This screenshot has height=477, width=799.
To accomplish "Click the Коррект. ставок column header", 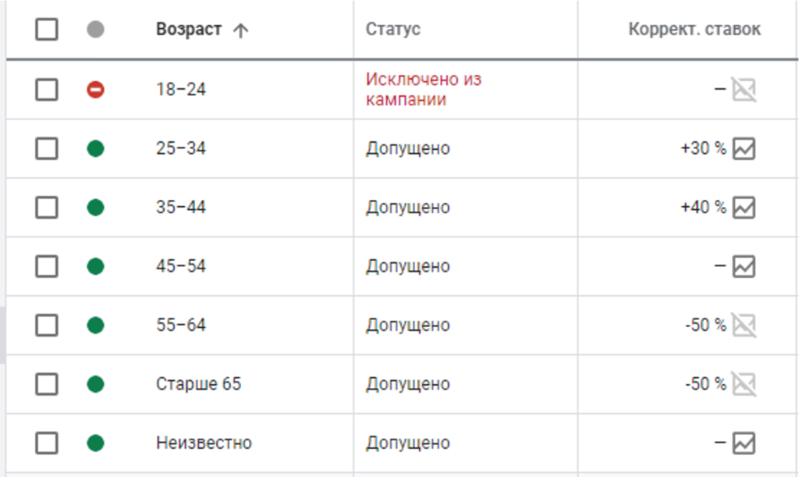I will click(x=694, y=30).
